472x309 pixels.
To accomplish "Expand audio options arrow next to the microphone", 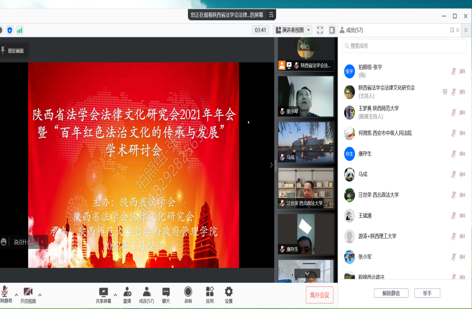I will [x=16, y=295].
